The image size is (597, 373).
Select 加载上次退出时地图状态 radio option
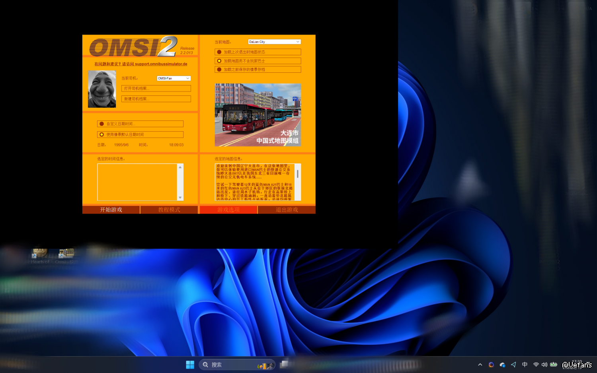(x=258, y=52)
